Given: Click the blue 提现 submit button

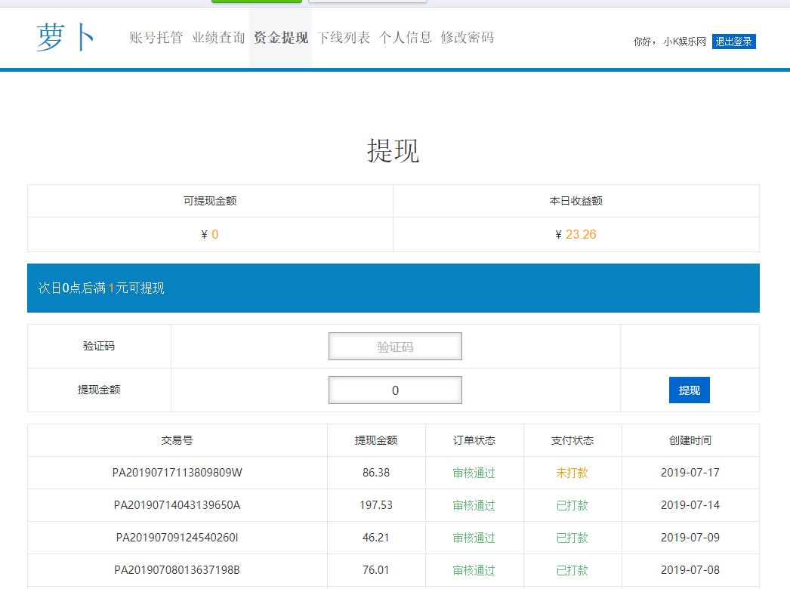Looking at the screenshot, I should [690, 390].
